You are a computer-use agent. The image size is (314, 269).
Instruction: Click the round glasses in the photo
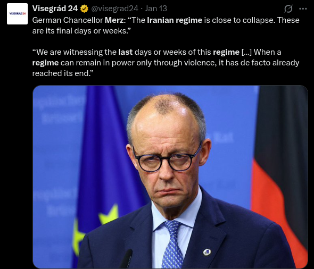coord(166,160)
